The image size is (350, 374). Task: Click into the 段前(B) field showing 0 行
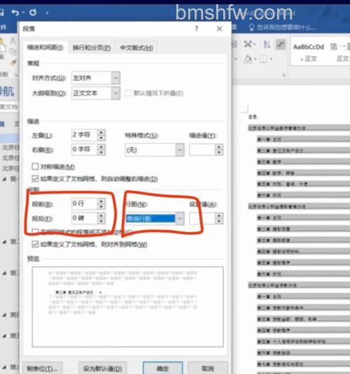[84, 203]
